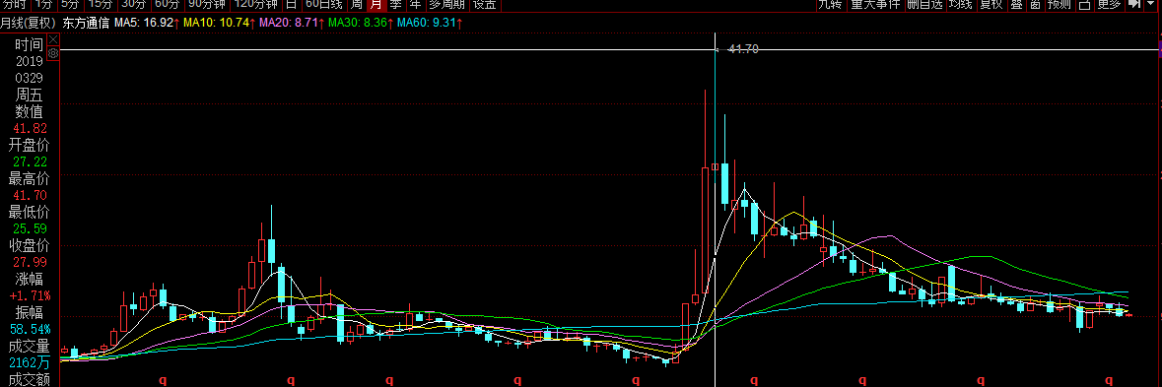
Task: Click the 涨幅 +1.71% value
Action: click(x=30, y=296)
